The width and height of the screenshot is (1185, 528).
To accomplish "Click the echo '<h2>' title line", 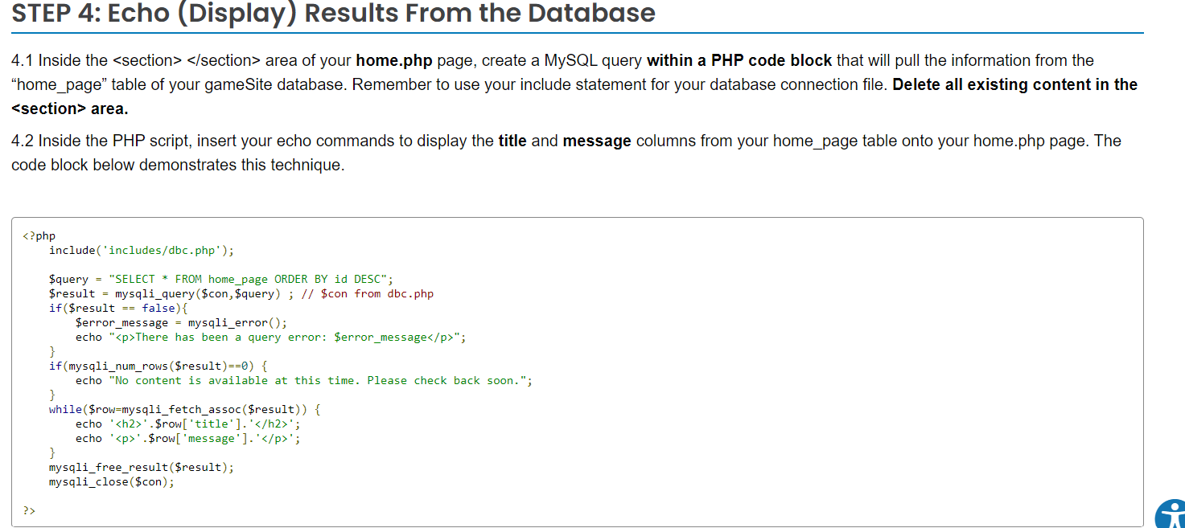I will pos(188,424).
